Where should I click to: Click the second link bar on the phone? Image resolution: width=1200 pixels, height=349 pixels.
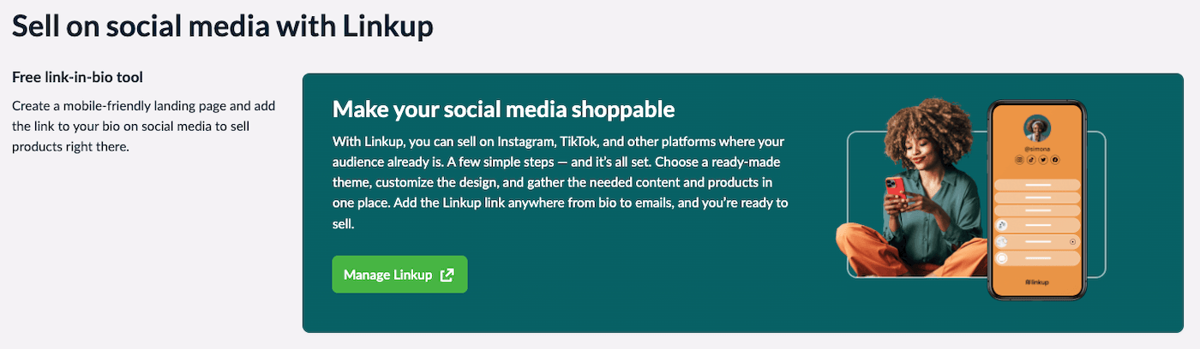pyautogui.click(x=1037, y=198)
